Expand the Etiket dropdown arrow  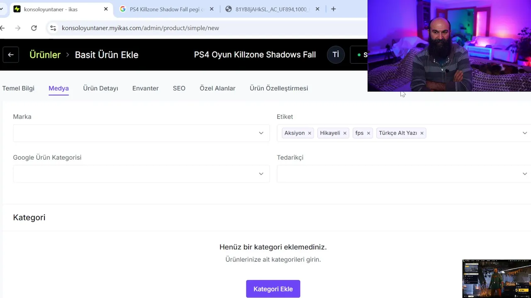click(524, 133)
